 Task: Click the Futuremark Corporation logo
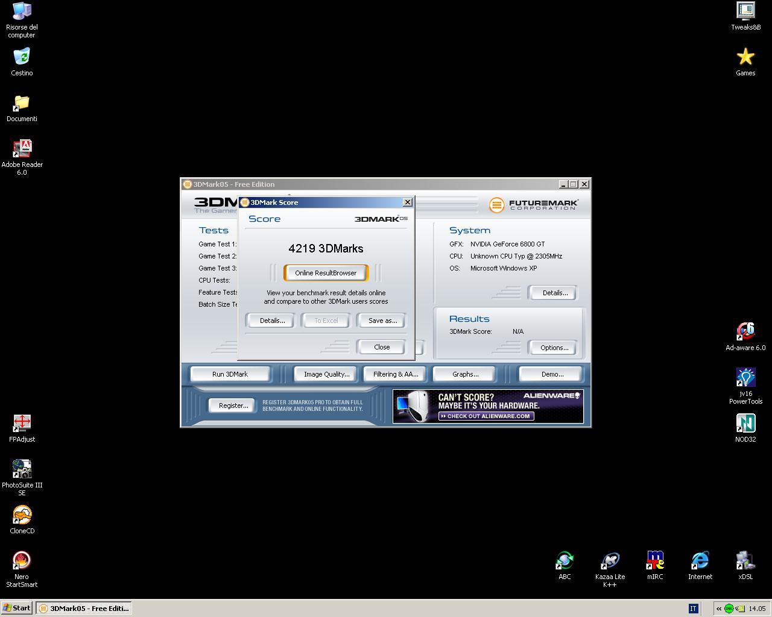click(x=533, y=205)
